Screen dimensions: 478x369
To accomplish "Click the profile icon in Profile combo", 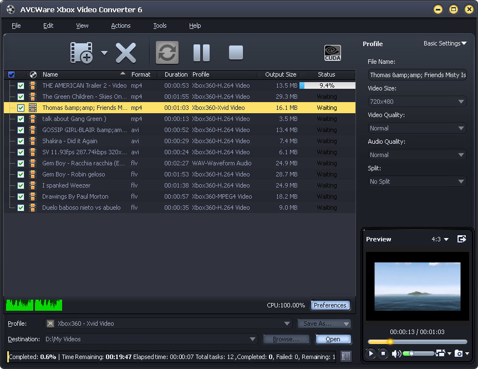I will pos(50,323).
